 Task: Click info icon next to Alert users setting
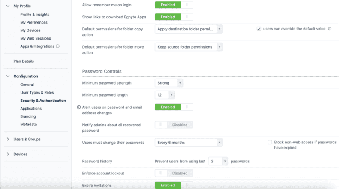click(78, 107)
